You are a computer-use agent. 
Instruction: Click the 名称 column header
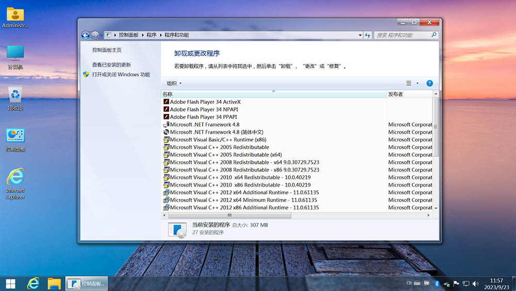pyautogui.click(x=168, y=94)
